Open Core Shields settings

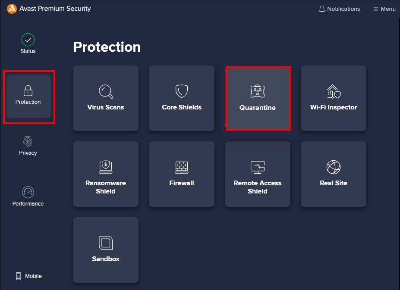[x=181, y=98]
